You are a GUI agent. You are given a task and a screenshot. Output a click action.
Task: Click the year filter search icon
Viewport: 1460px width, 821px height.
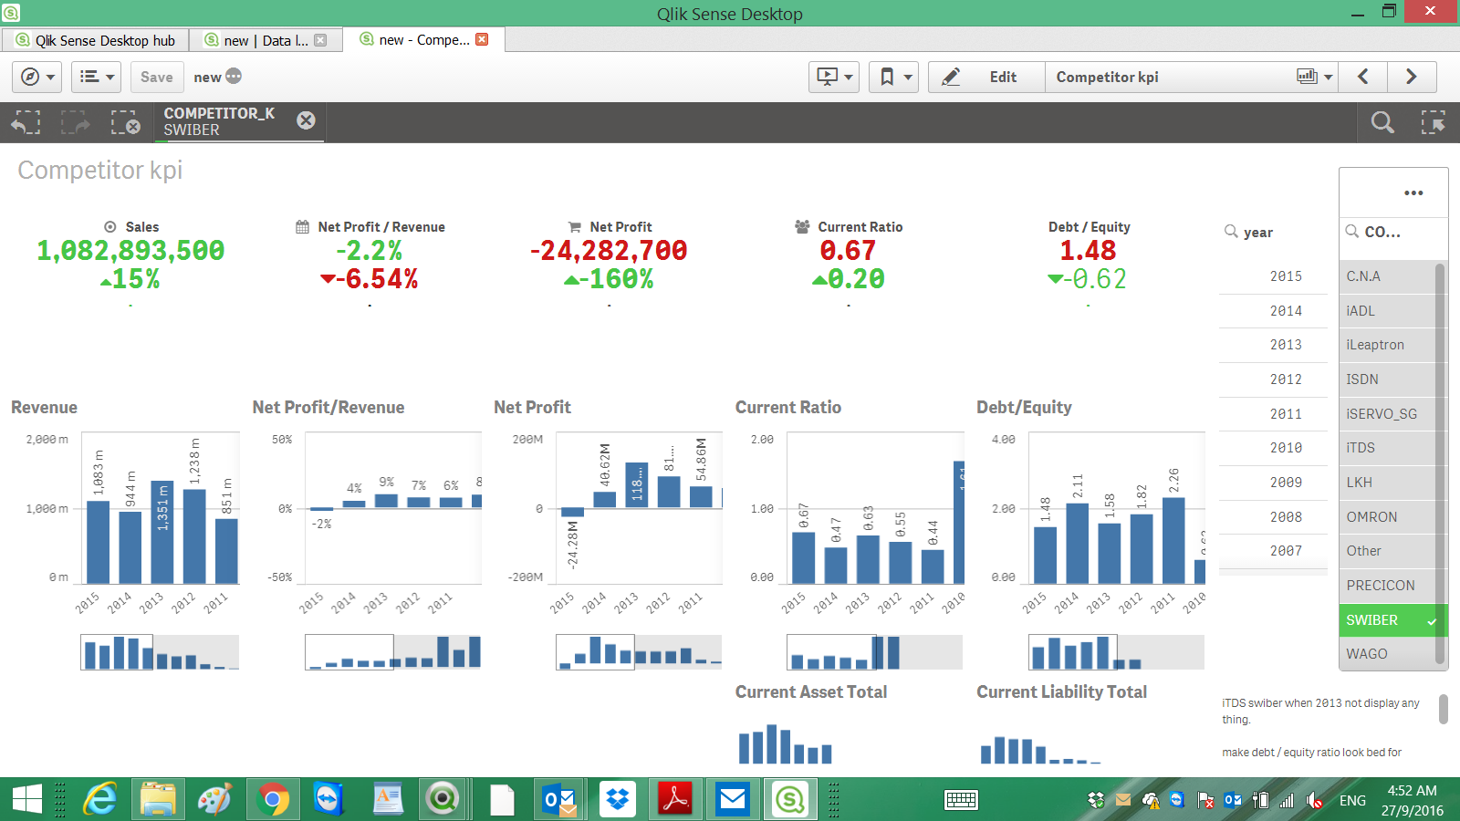1232,232
